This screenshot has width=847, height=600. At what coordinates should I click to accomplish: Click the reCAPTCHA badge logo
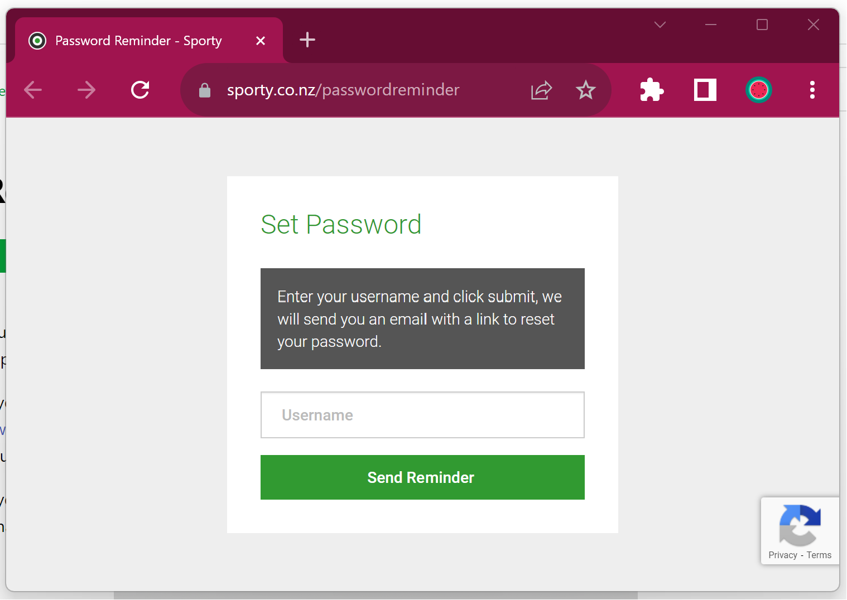800,525
